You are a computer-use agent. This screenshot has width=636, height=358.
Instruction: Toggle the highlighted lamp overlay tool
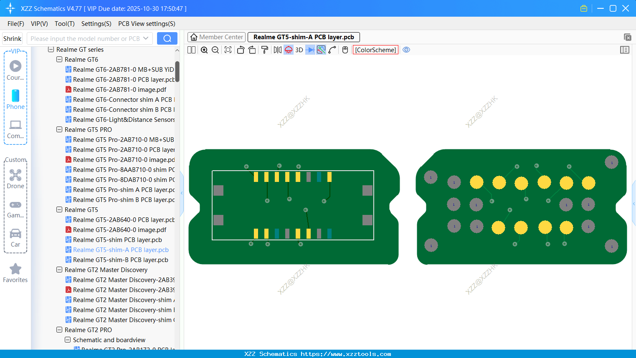[288, 50]
